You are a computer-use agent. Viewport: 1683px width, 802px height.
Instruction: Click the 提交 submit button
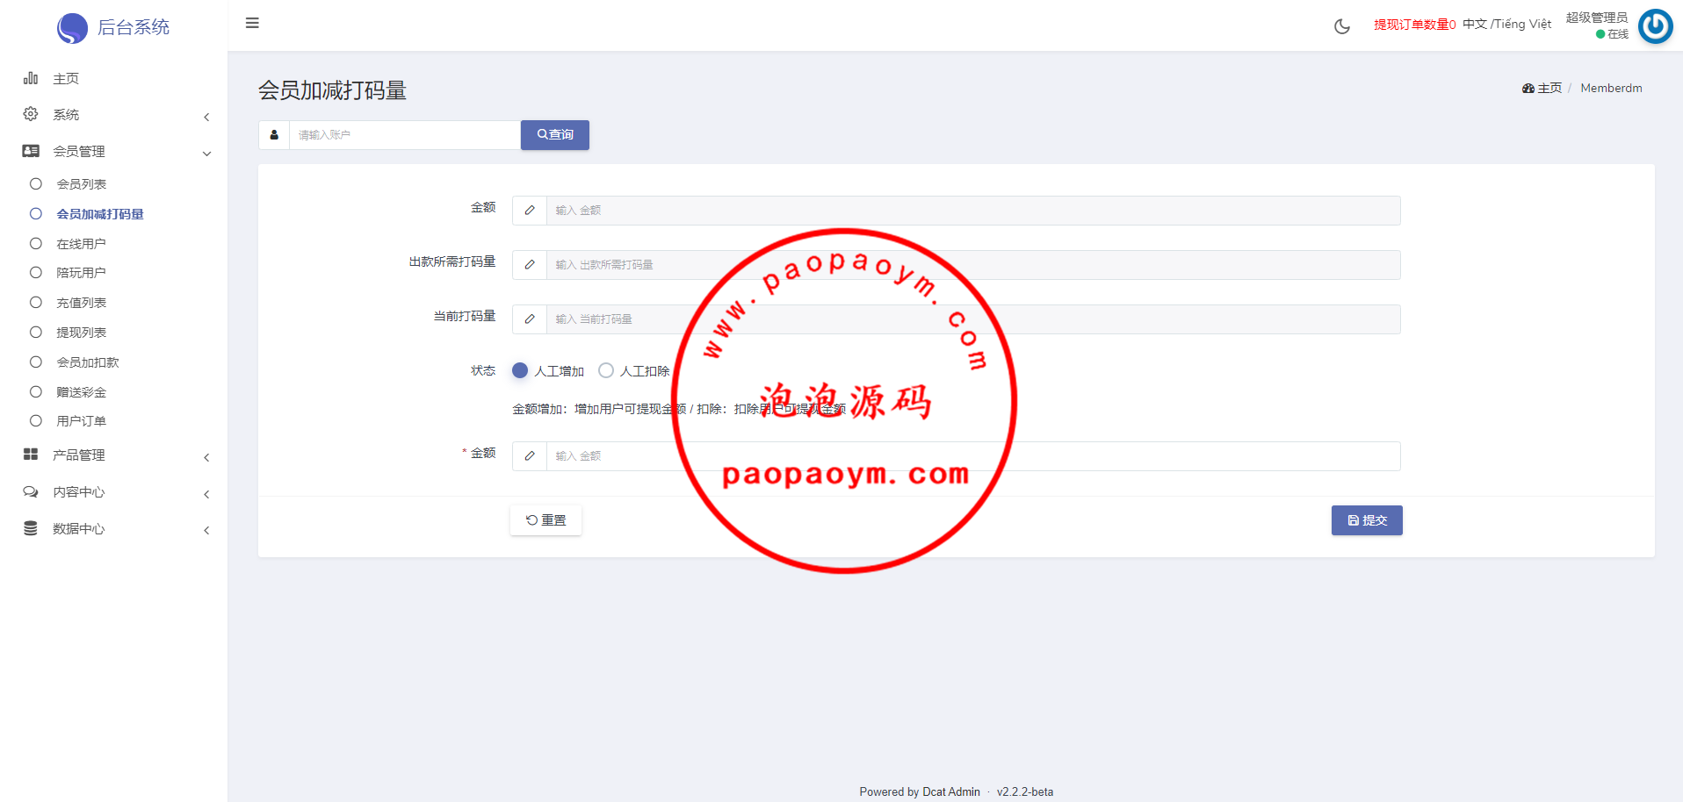point(1367,520)
